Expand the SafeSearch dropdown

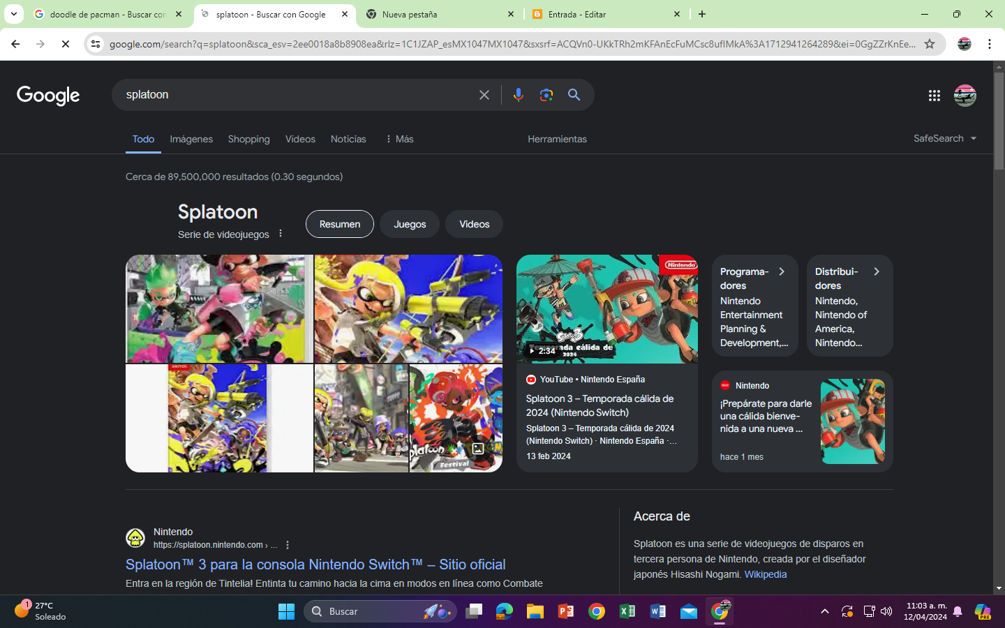click(x=945, y=138)
